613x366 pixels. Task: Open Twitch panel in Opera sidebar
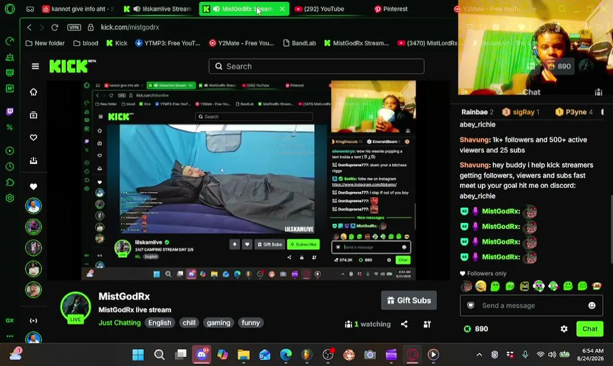click(x=10, y=111)
